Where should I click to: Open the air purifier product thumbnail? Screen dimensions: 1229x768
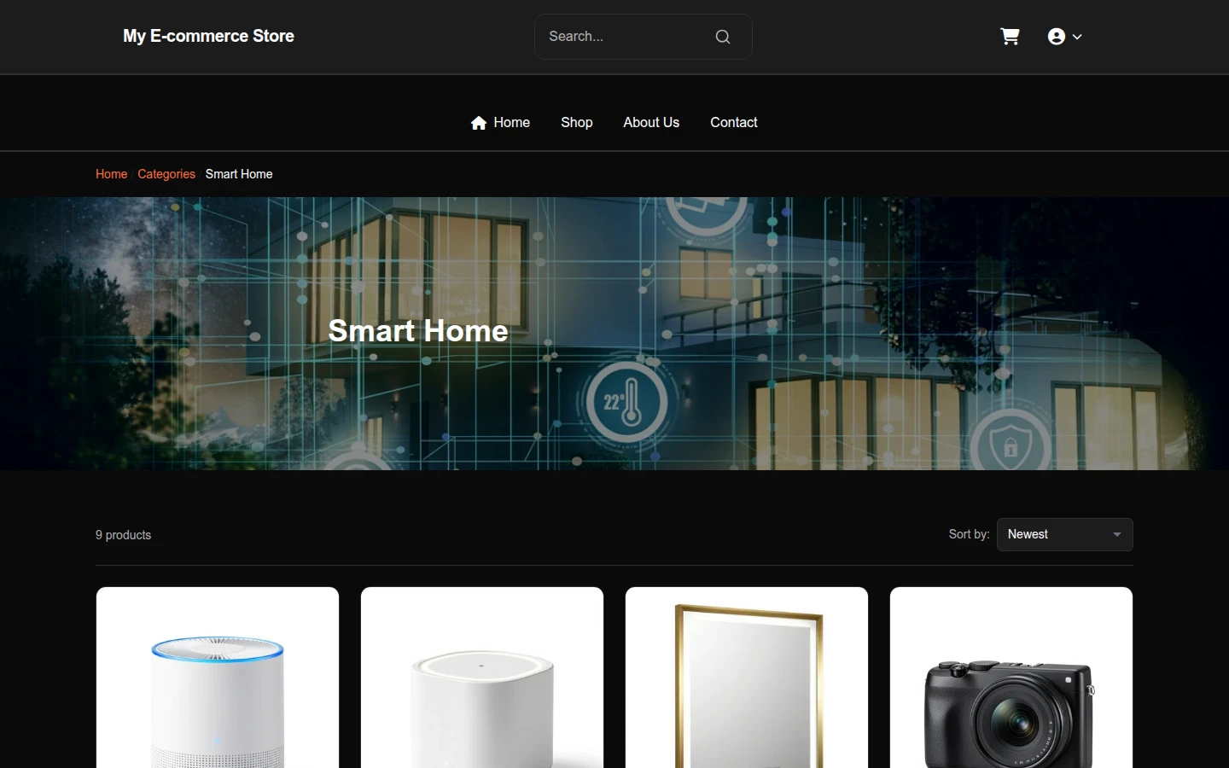click(218, 678)
